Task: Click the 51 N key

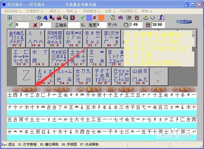Action: coord(121,77)
